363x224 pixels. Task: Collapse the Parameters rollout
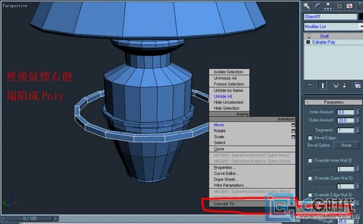point(333,102)
